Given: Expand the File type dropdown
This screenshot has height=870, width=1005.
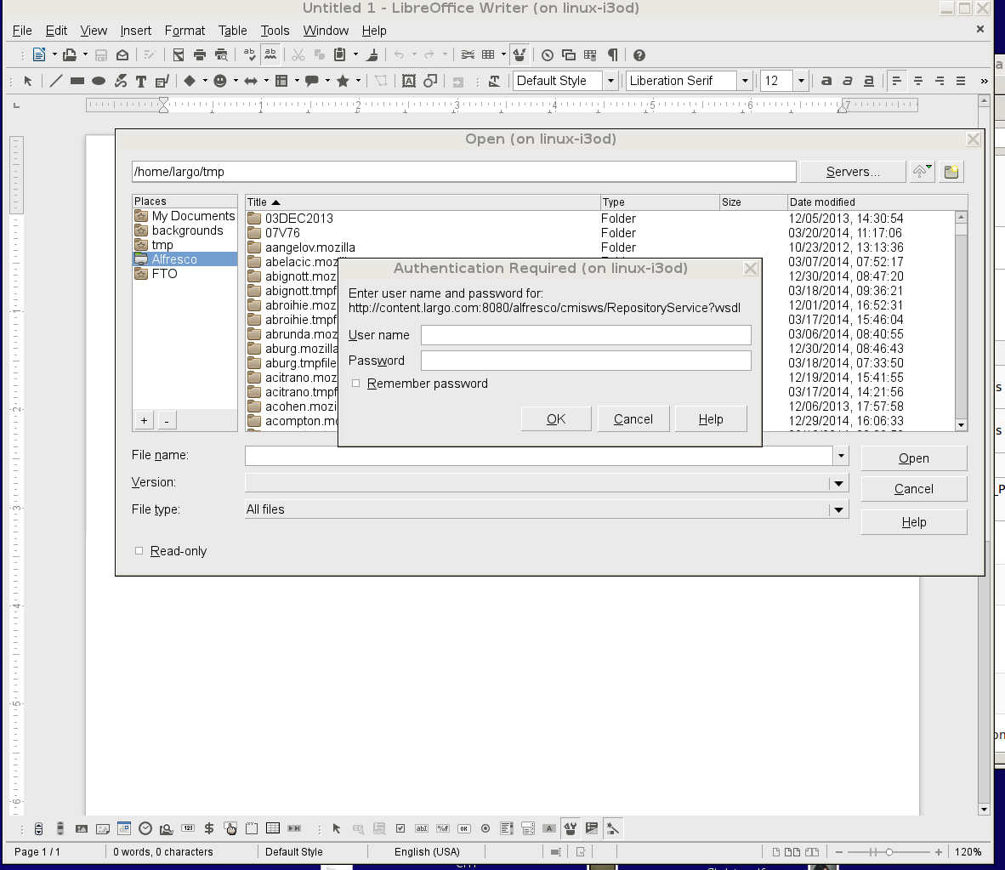Looking at the screenshot, I should tap(837, 509).
